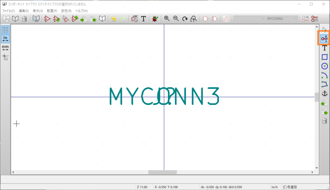
Task: Open the MYCONN3 alias dropdown
Action: 282,19
